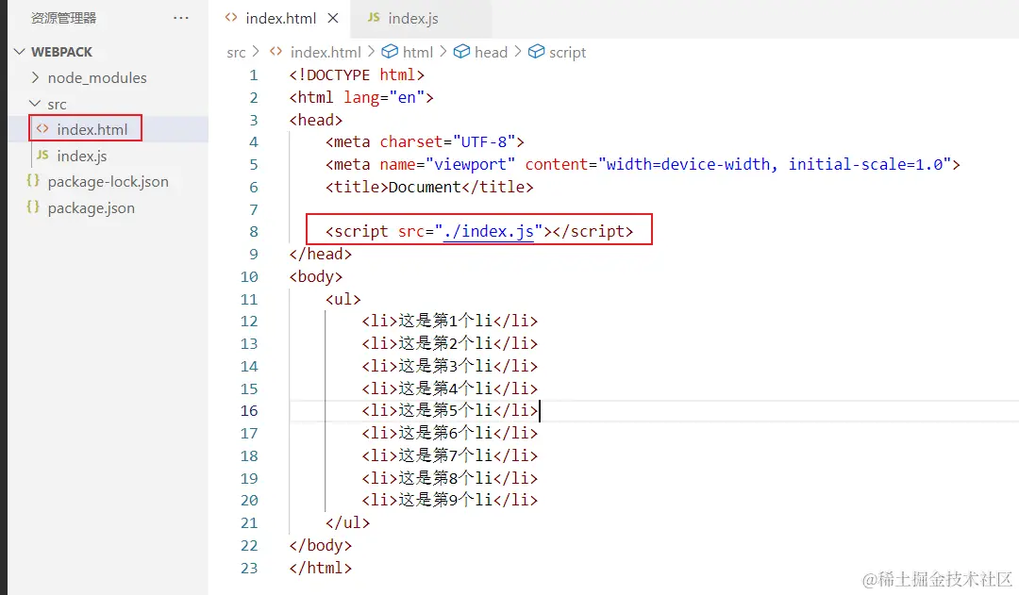
Task: Click the cube icon before head breadcrumb
Action: coord(461,51)
